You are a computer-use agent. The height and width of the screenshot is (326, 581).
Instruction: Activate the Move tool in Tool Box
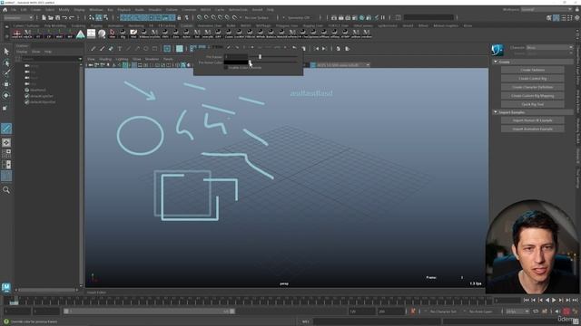coord(6,84)
